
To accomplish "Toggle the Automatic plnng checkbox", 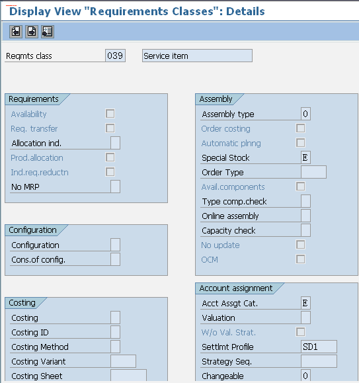I will pyautogui.click(x=300, y=143).
